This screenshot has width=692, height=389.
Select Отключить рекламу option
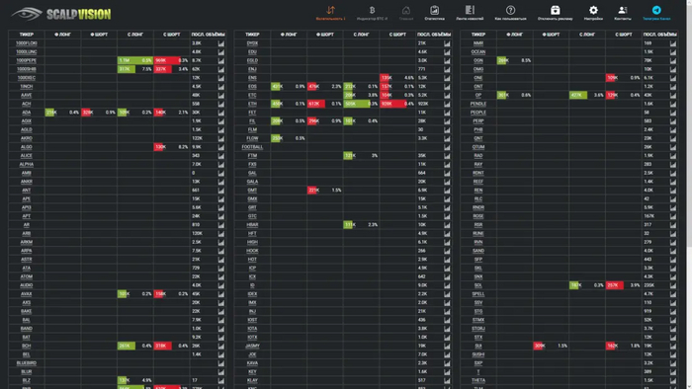pyautogui.click(x=556, y=12)
